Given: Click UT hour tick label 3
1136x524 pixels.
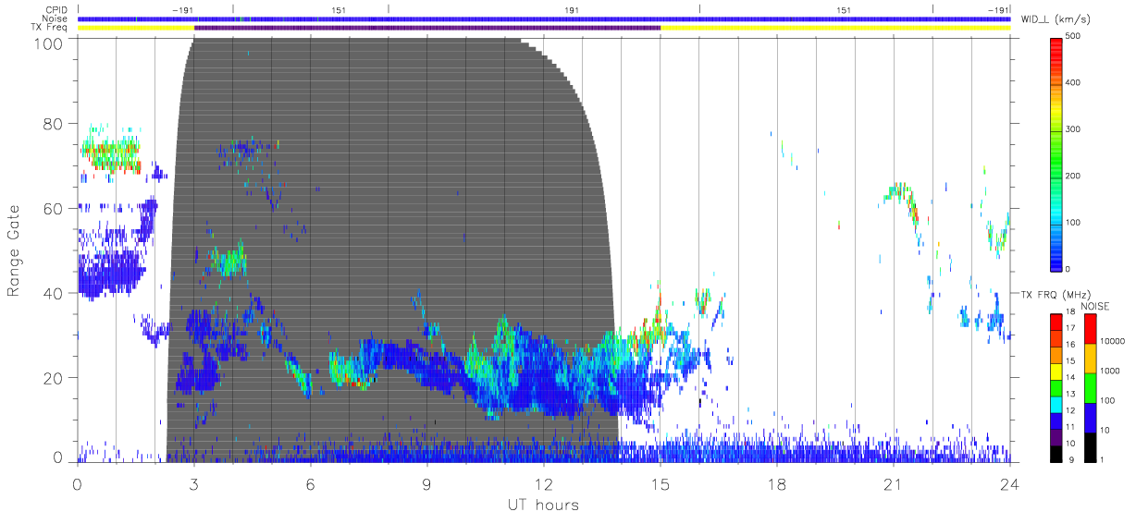Looking at the screenshot, I should [194, 484].
